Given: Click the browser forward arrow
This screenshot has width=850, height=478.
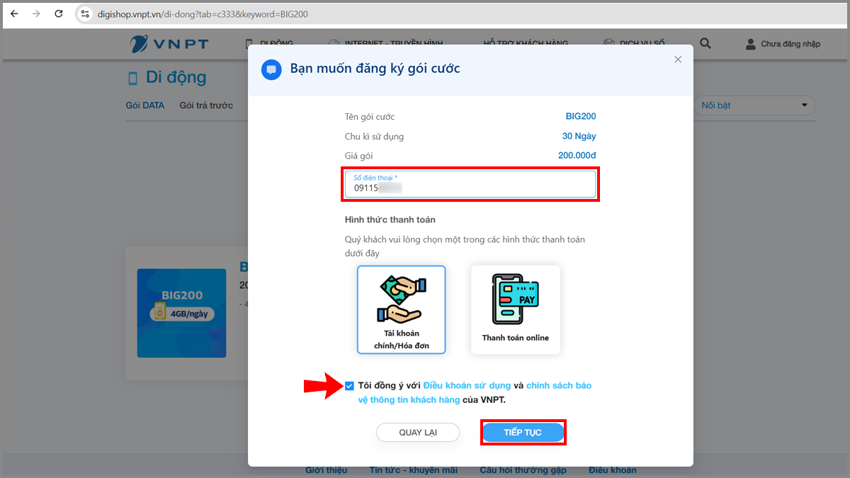Looking at the screenshot, I should (x=36, y=13).
